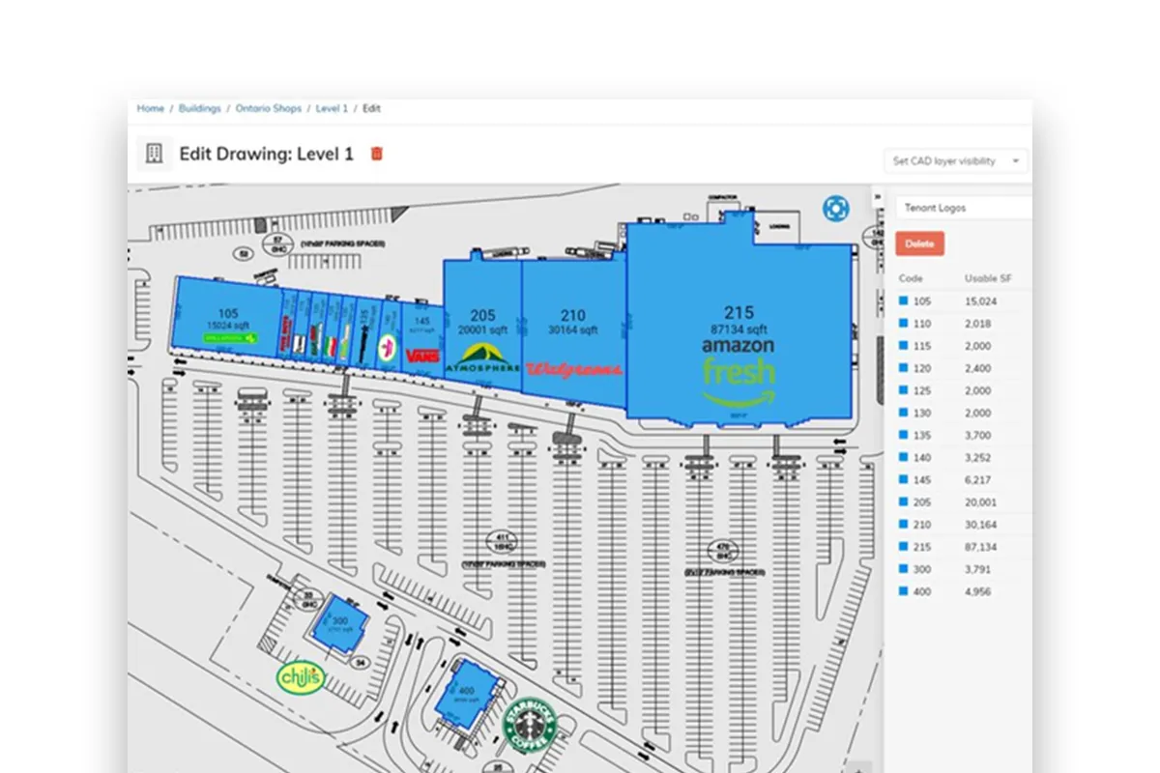Click the 15,024 usable SF value

click(980, 301)
